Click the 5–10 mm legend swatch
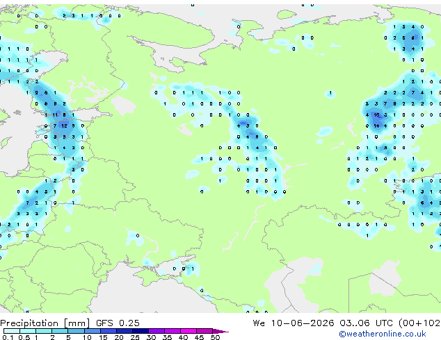The height and width of the screenshot is (340, 441). (x=76, y=331)
